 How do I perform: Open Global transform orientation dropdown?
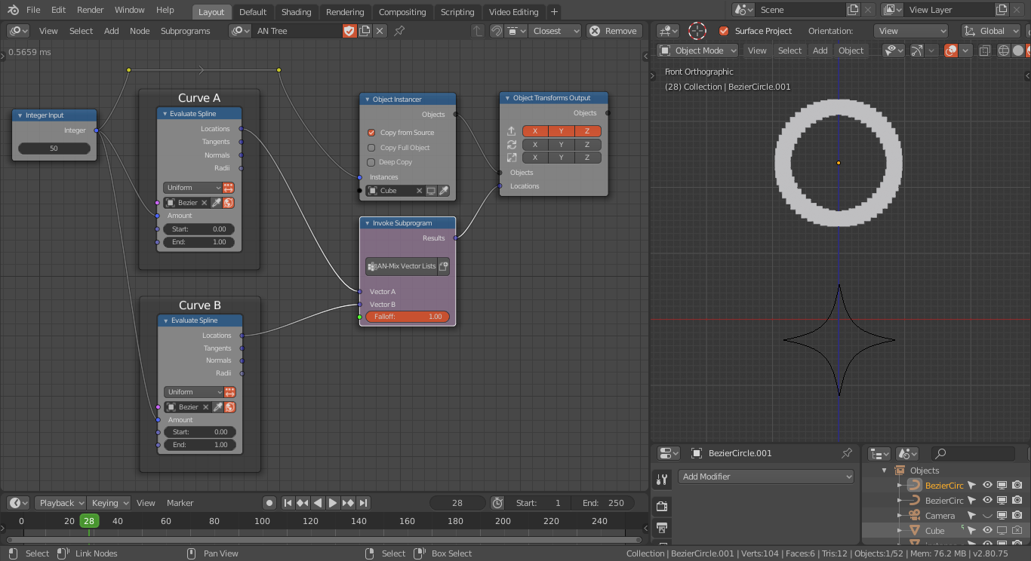[x=990, y=31]
